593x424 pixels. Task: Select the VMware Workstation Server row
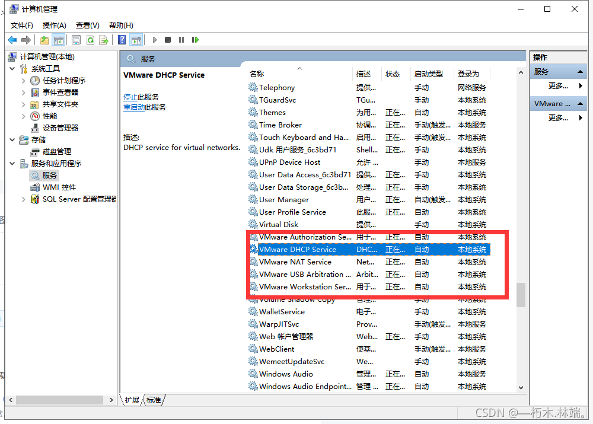click(x=369, y=286)
